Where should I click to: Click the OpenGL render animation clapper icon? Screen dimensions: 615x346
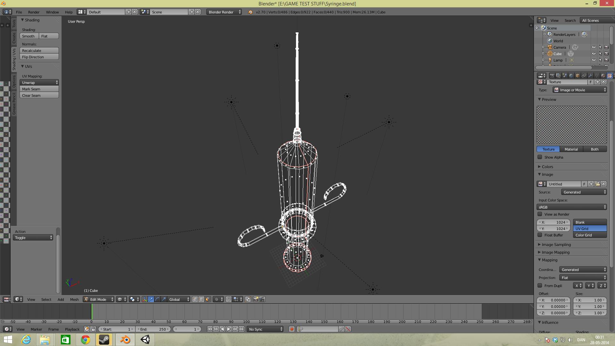pos(262,299)
